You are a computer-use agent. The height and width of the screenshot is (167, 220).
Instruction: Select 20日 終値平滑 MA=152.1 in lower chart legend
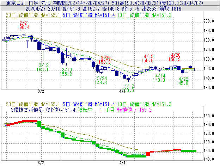coord(33,104)
